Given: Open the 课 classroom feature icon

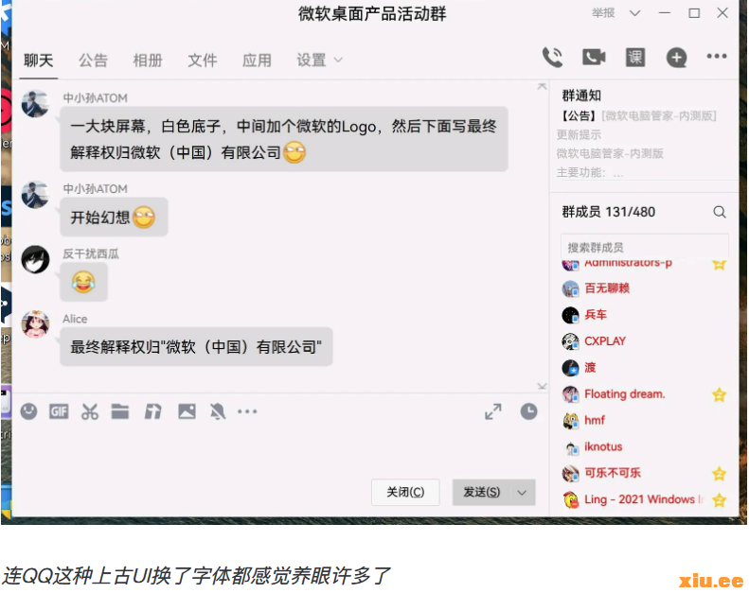Looking at the screenshot, I should click(x=635, y=58).
